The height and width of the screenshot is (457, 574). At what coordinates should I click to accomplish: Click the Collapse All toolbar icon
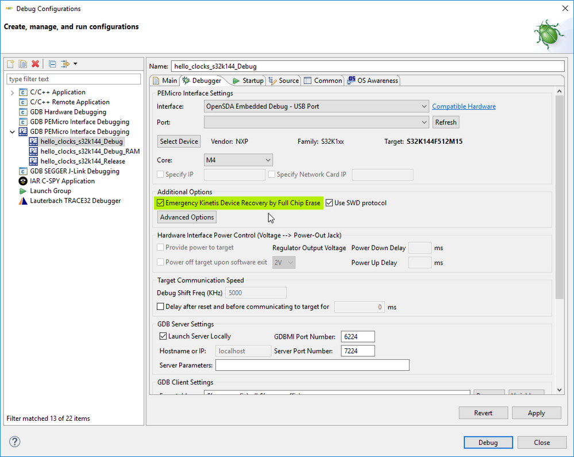(52, 64)
